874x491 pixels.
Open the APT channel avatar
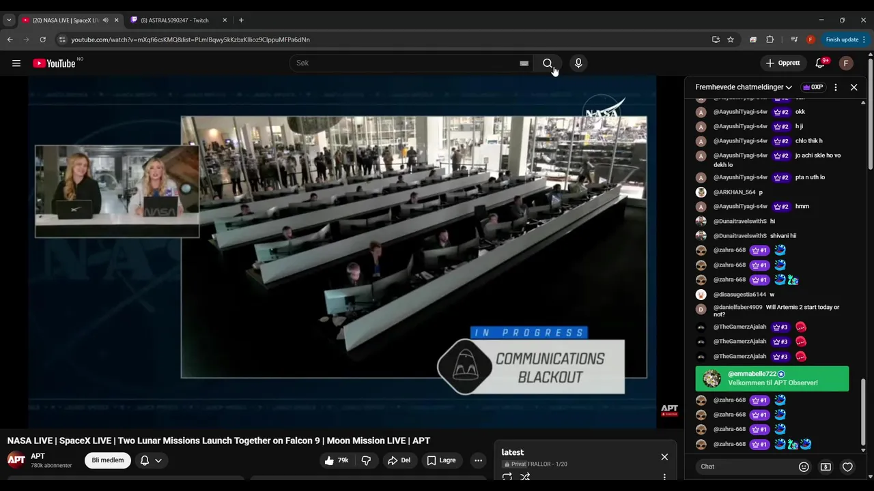(x=16, y=460)
